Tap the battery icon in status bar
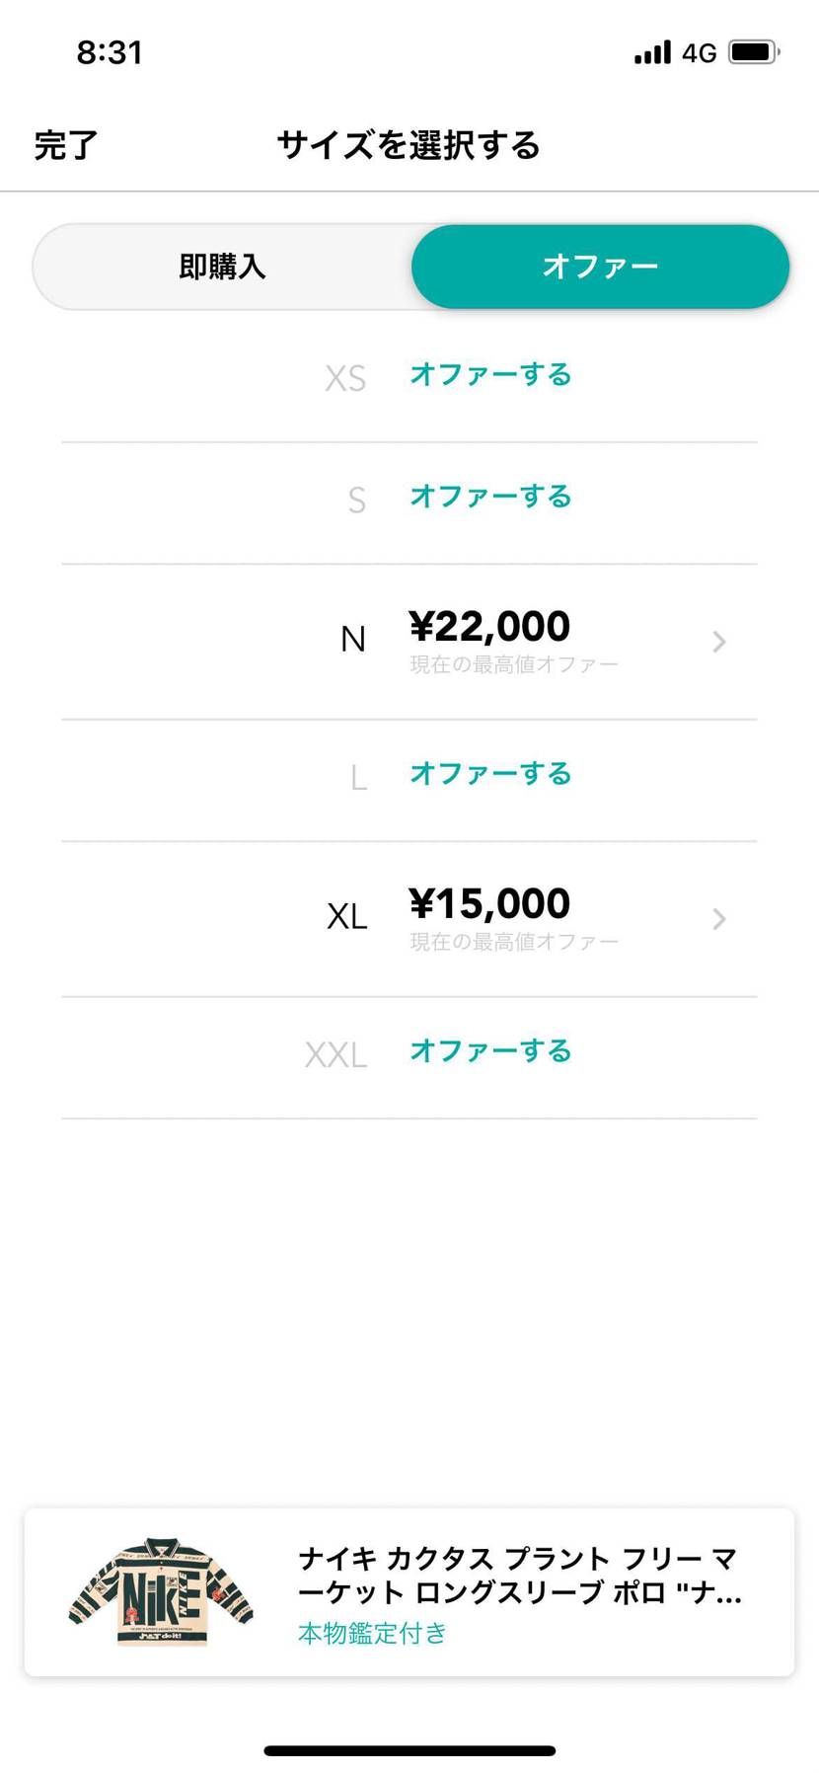Viewport: 819px width, 1773px height. (x=754, y=52)
